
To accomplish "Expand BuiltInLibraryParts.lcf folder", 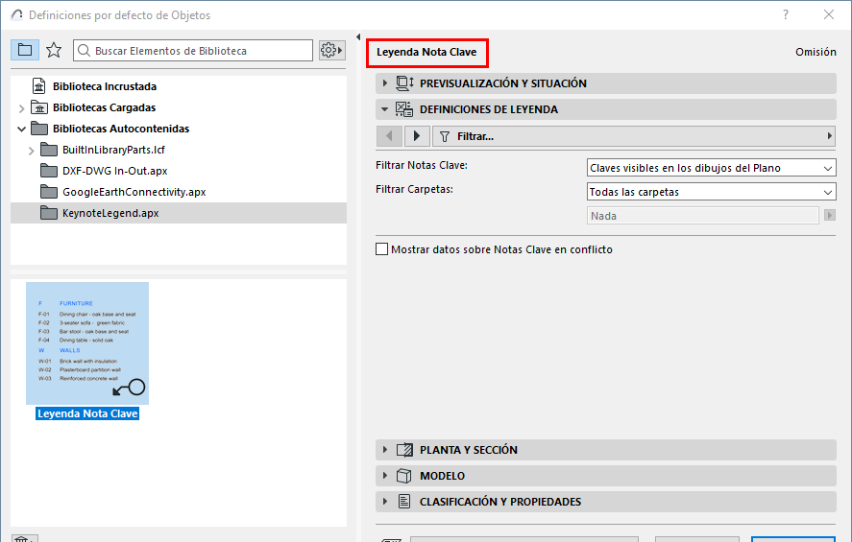I will [31, 151].
